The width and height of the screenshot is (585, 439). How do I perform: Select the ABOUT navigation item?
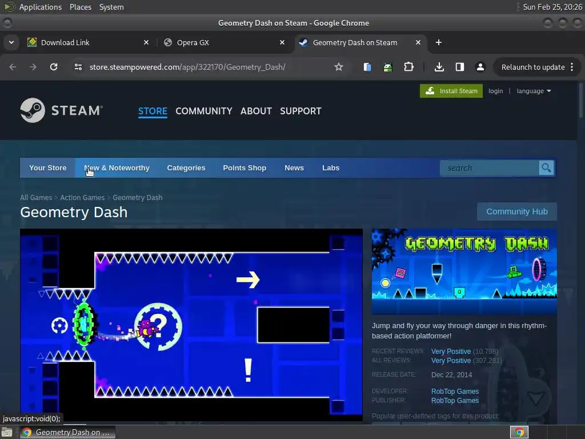256,111
